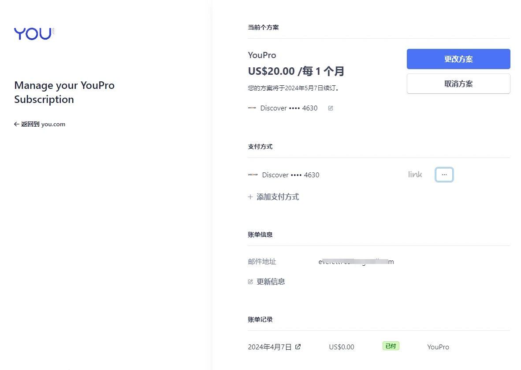Click the 更改方案 button
This screenshot has height=370, width=521.
tap(458, 59)
